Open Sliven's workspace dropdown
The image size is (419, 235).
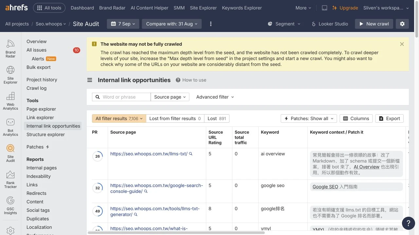click(386, 8)
